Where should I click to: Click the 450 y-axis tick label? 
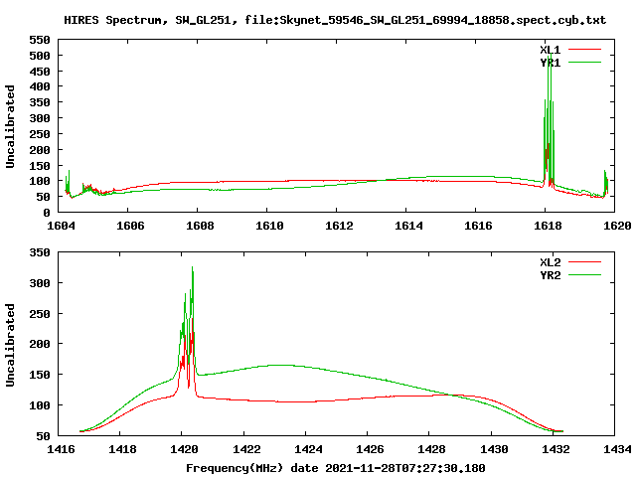[40, 72]
